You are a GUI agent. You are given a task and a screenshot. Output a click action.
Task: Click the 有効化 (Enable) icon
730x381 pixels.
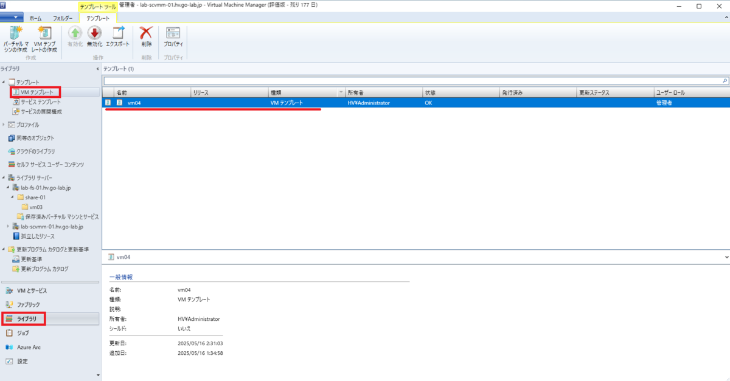(75, 33)
